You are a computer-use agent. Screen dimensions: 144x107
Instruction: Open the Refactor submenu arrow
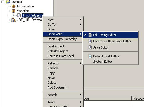81,63
